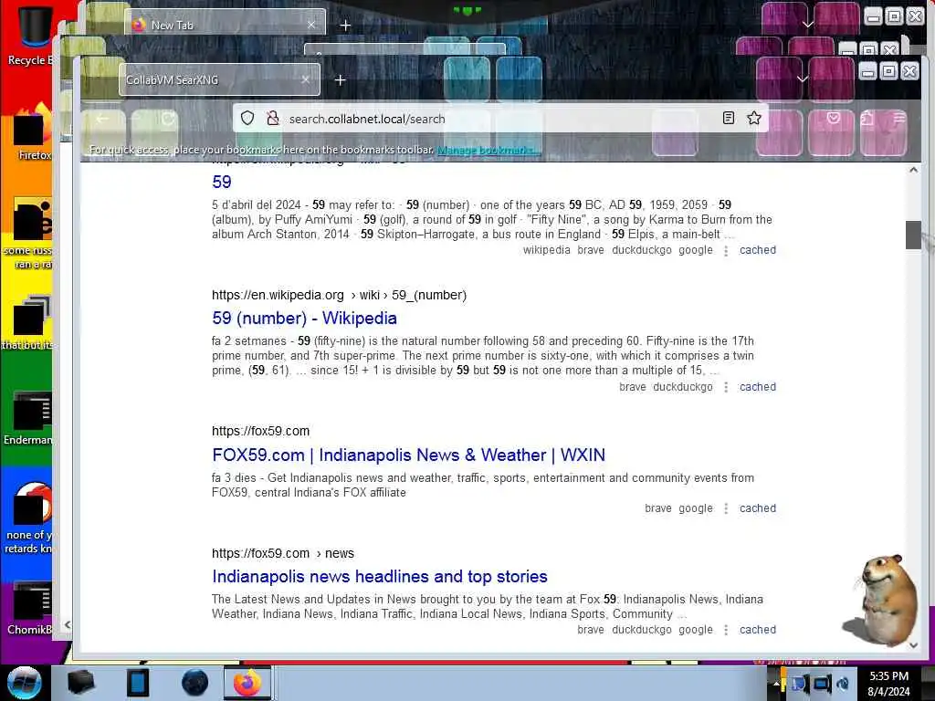Open 'FOX59.com | Indianapolis News & Weather' link

(x=408, y=455)
